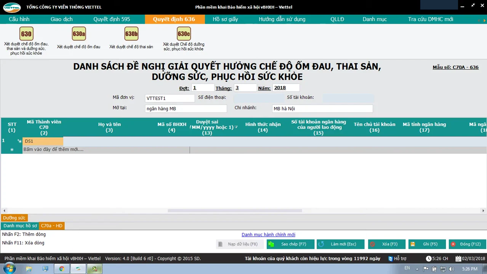Click the Mã tỉnh ngân hàng (17) header
Screen dimensions: 487x274
pyautogui.click(x=424, y=127)
